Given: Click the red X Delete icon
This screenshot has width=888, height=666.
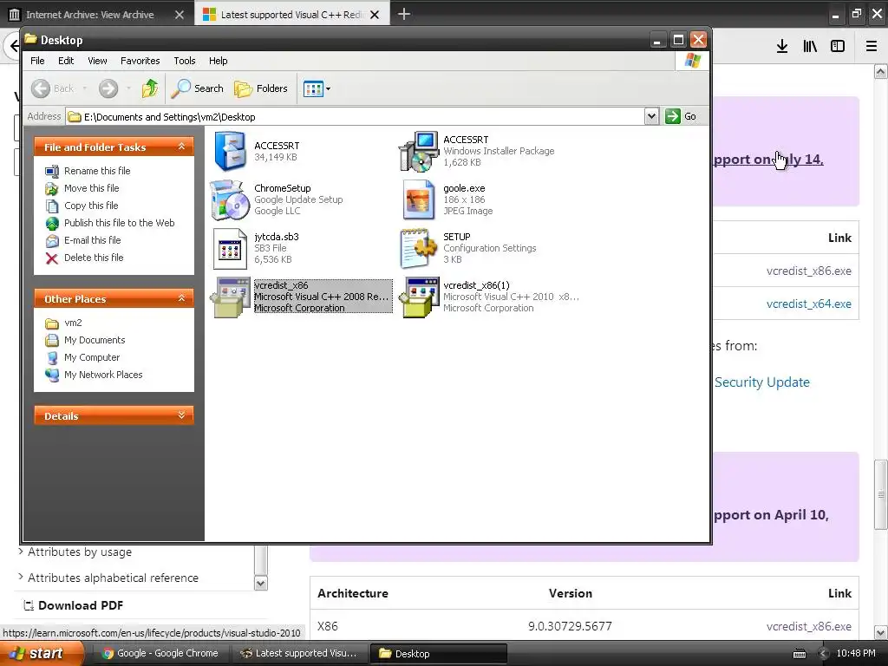Looking at the screenshot, I should pyautogui.click(x=52, y=258).
